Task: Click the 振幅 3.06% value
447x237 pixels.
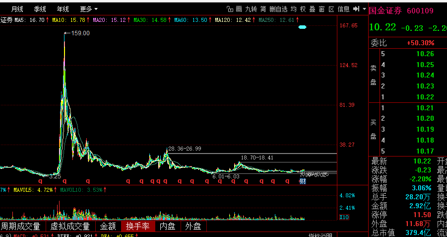Action: (x=421, y=188)
